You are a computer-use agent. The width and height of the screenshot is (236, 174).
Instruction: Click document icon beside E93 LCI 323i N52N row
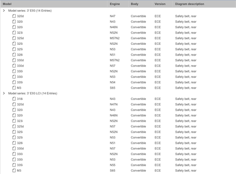(14, 121)
